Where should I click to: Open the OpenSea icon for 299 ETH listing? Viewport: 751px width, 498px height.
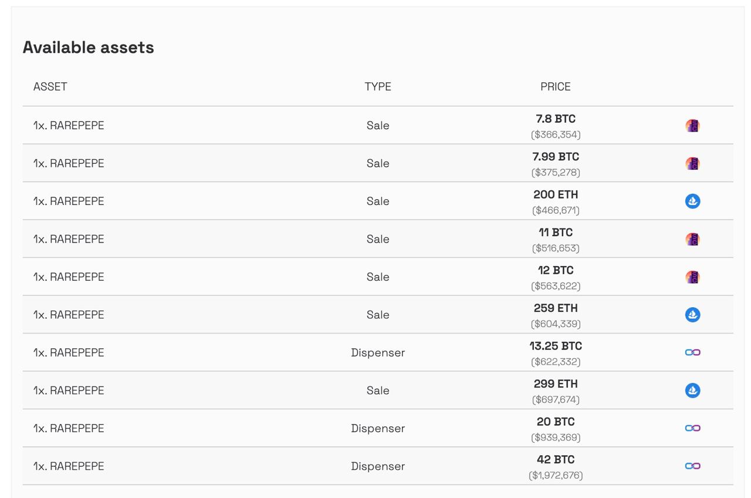tap(692, 391)
